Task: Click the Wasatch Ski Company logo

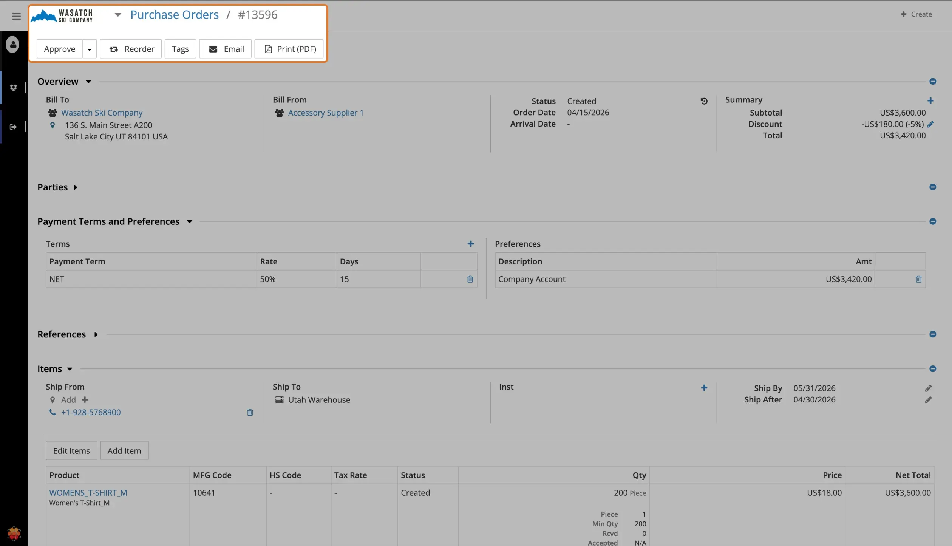Action: coord(62,15)
